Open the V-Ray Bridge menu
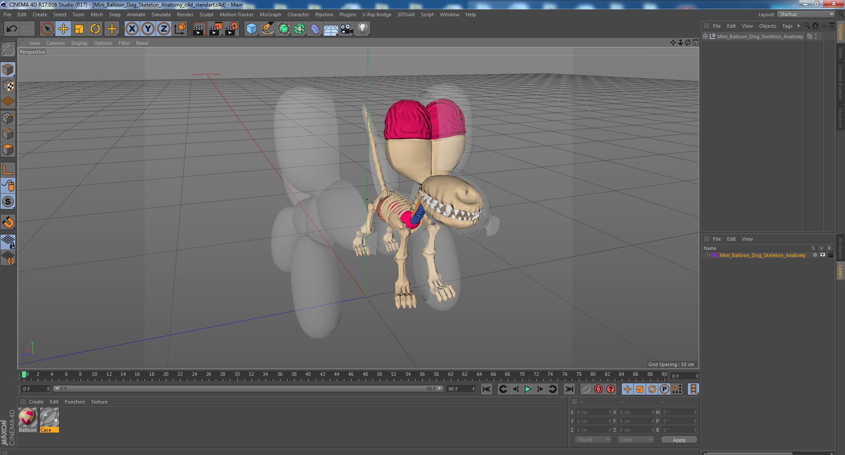Image resolution: width=845 pixels, height=455 pixels. point(376,15)
